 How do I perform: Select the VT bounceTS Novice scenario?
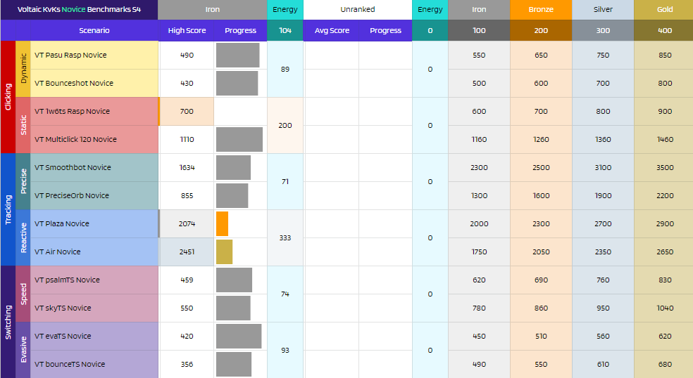(x=94, y=365)
